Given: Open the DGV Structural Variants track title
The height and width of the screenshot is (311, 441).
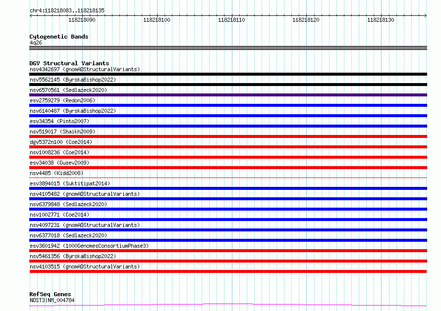Looking at the screenshot, I should click(69, 63).
